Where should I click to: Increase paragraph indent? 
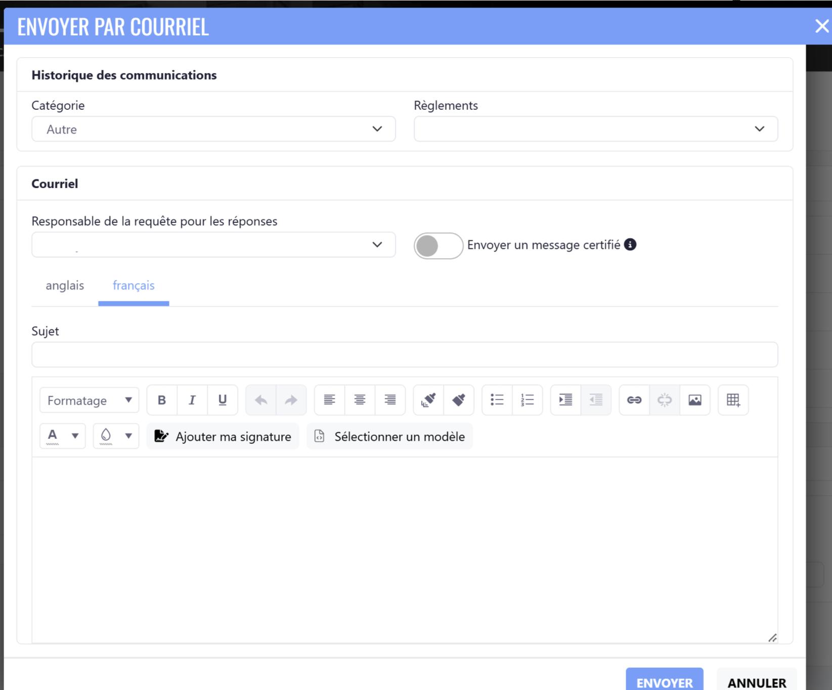pos(565,400)
